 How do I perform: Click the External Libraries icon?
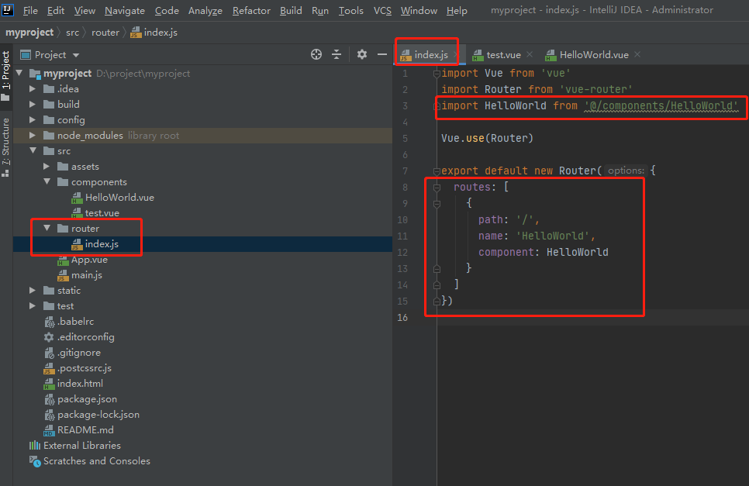35,446
